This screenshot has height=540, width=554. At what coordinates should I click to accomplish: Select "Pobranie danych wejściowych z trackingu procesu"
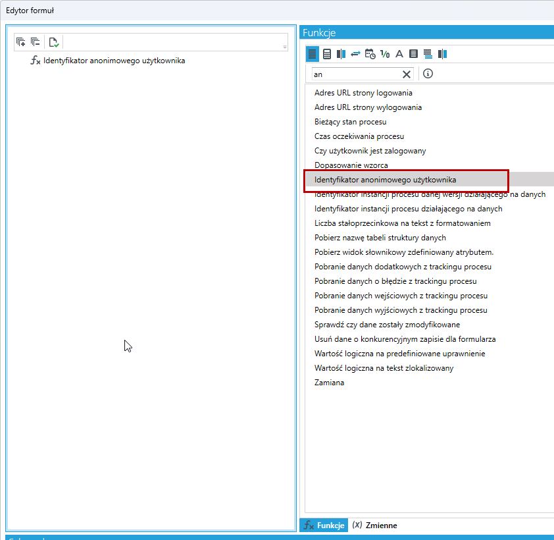401,296
